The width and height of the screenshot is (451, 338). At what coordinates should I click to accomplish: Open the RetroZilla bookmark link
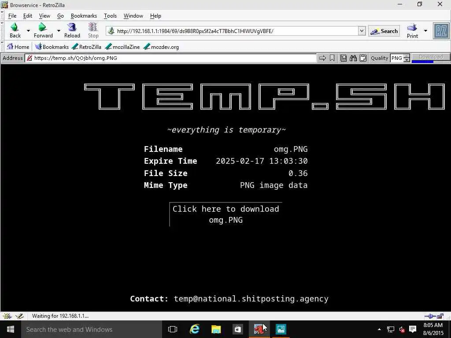(87, 47)
